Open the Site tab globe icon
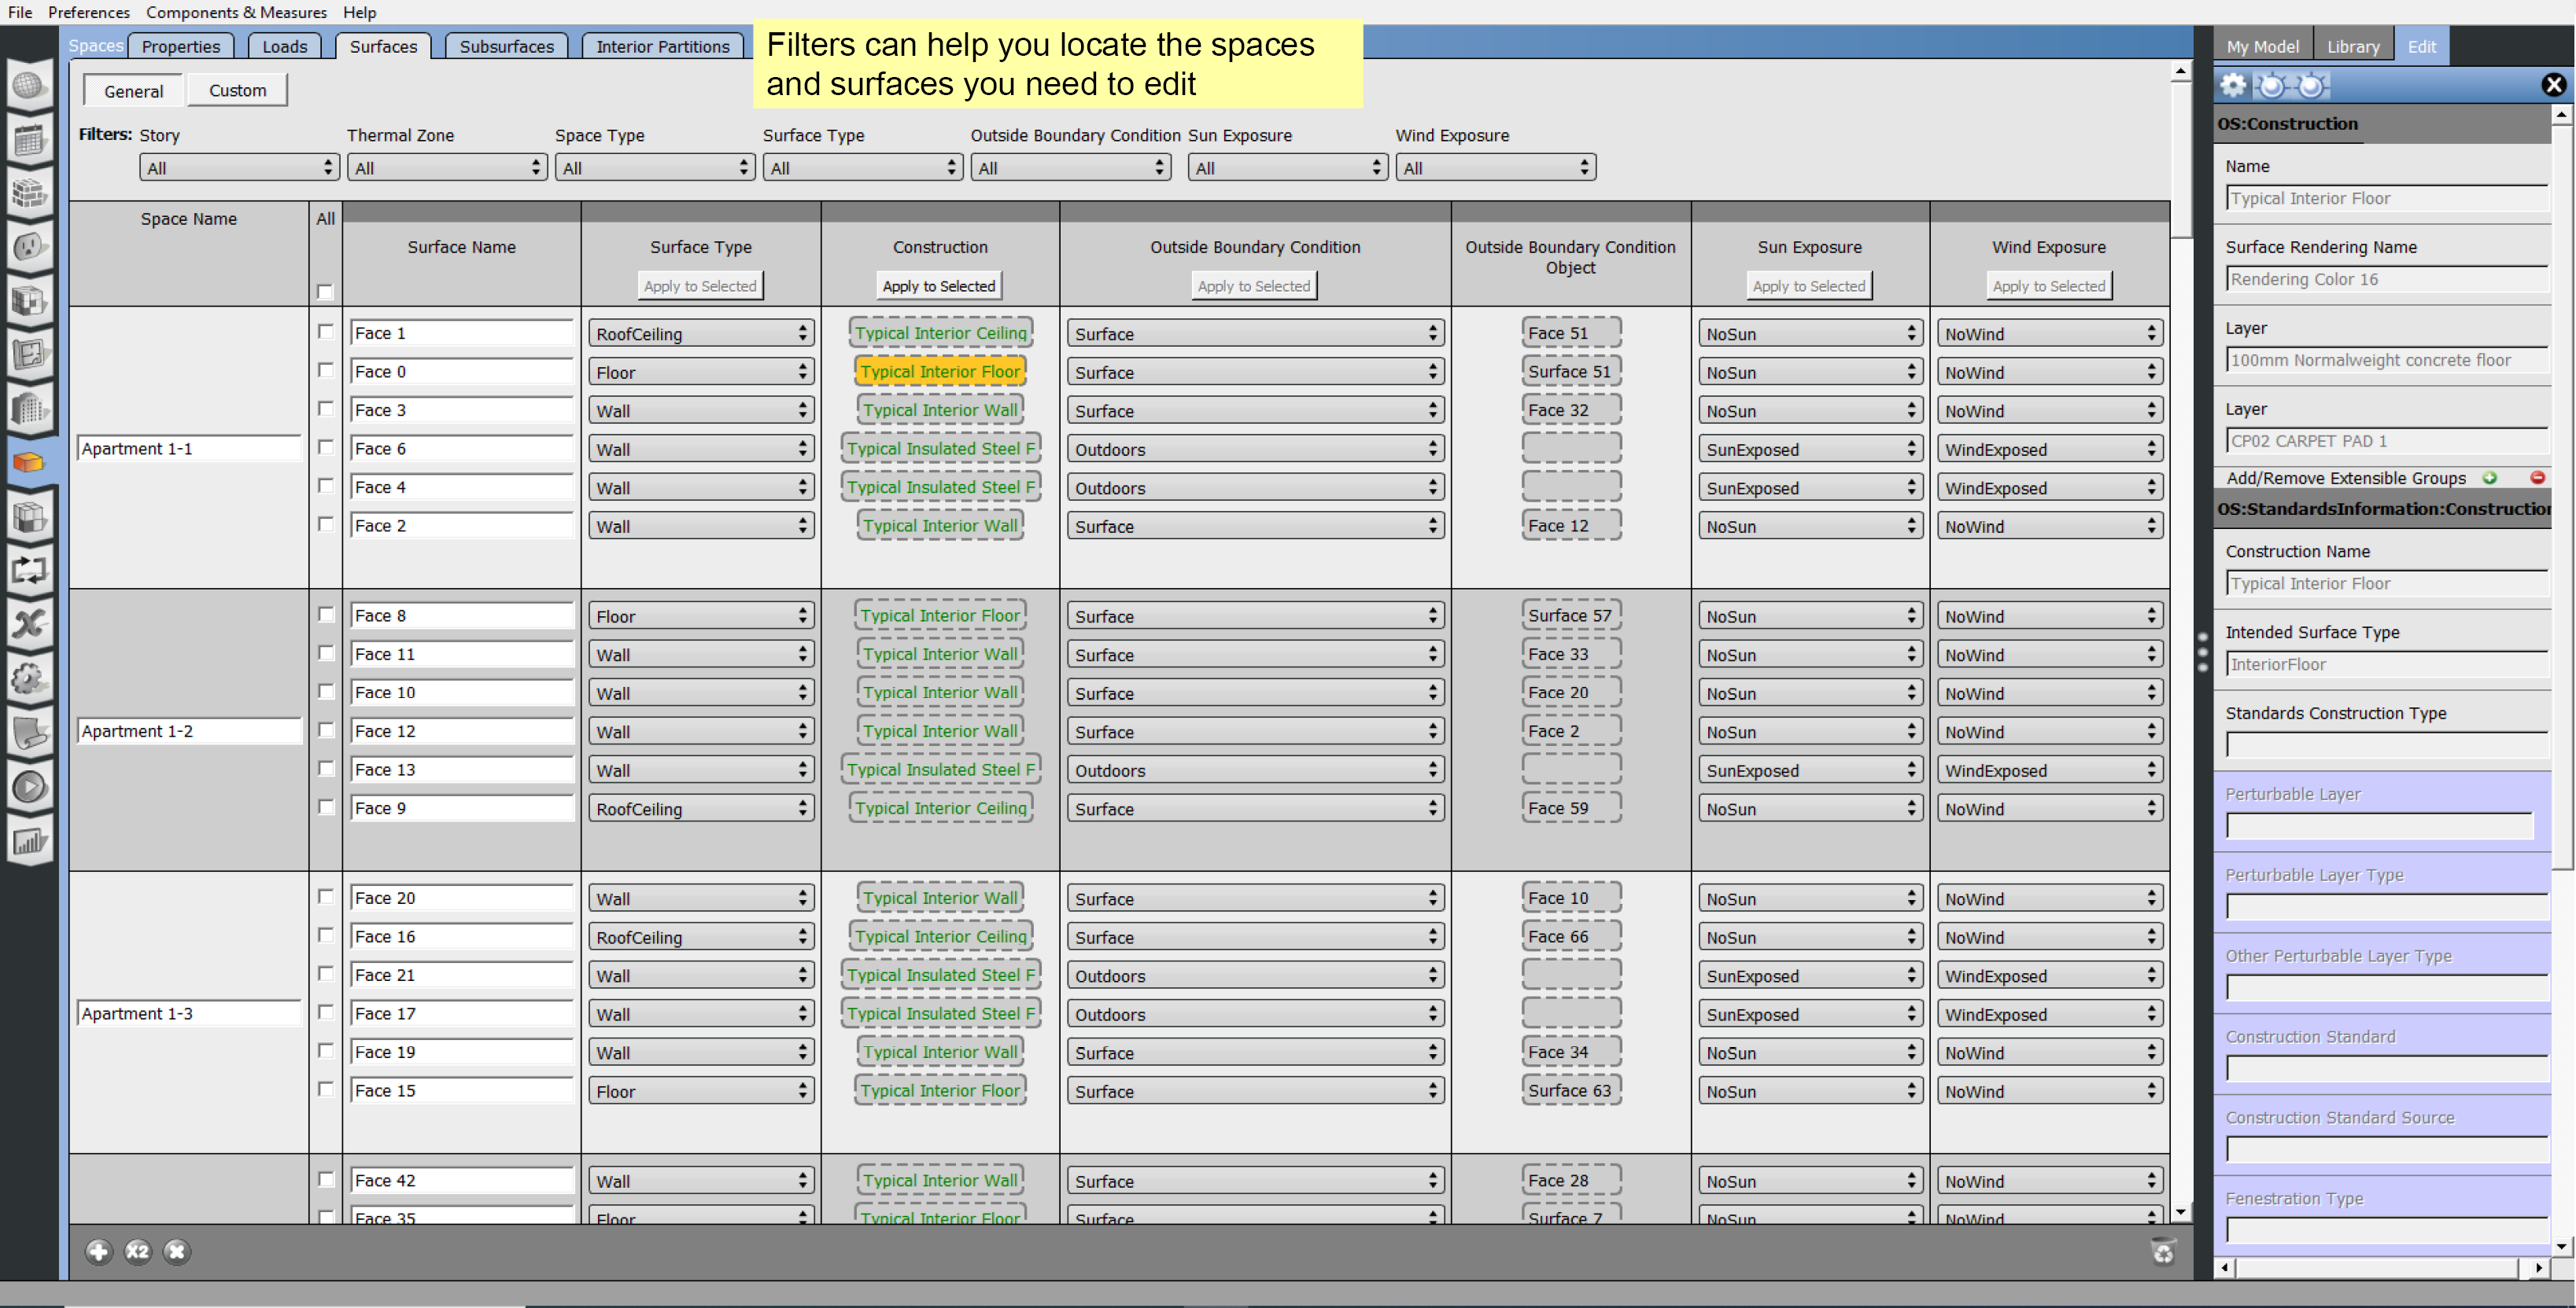The image size is (2576, 1308). coord(29,86)
